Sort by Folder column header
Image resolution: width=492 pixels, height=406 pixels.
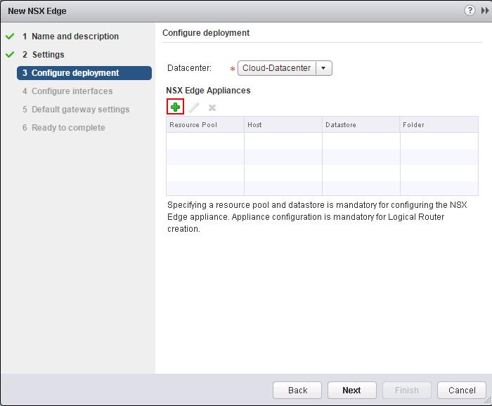point(439,125)
